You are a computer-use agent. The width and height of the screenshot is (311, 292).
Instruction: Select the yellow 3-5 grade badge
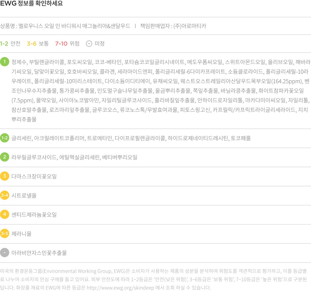(x=5, y=233)
